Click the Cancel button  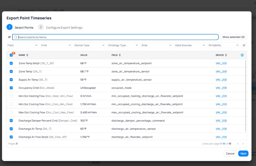(230, 154)
